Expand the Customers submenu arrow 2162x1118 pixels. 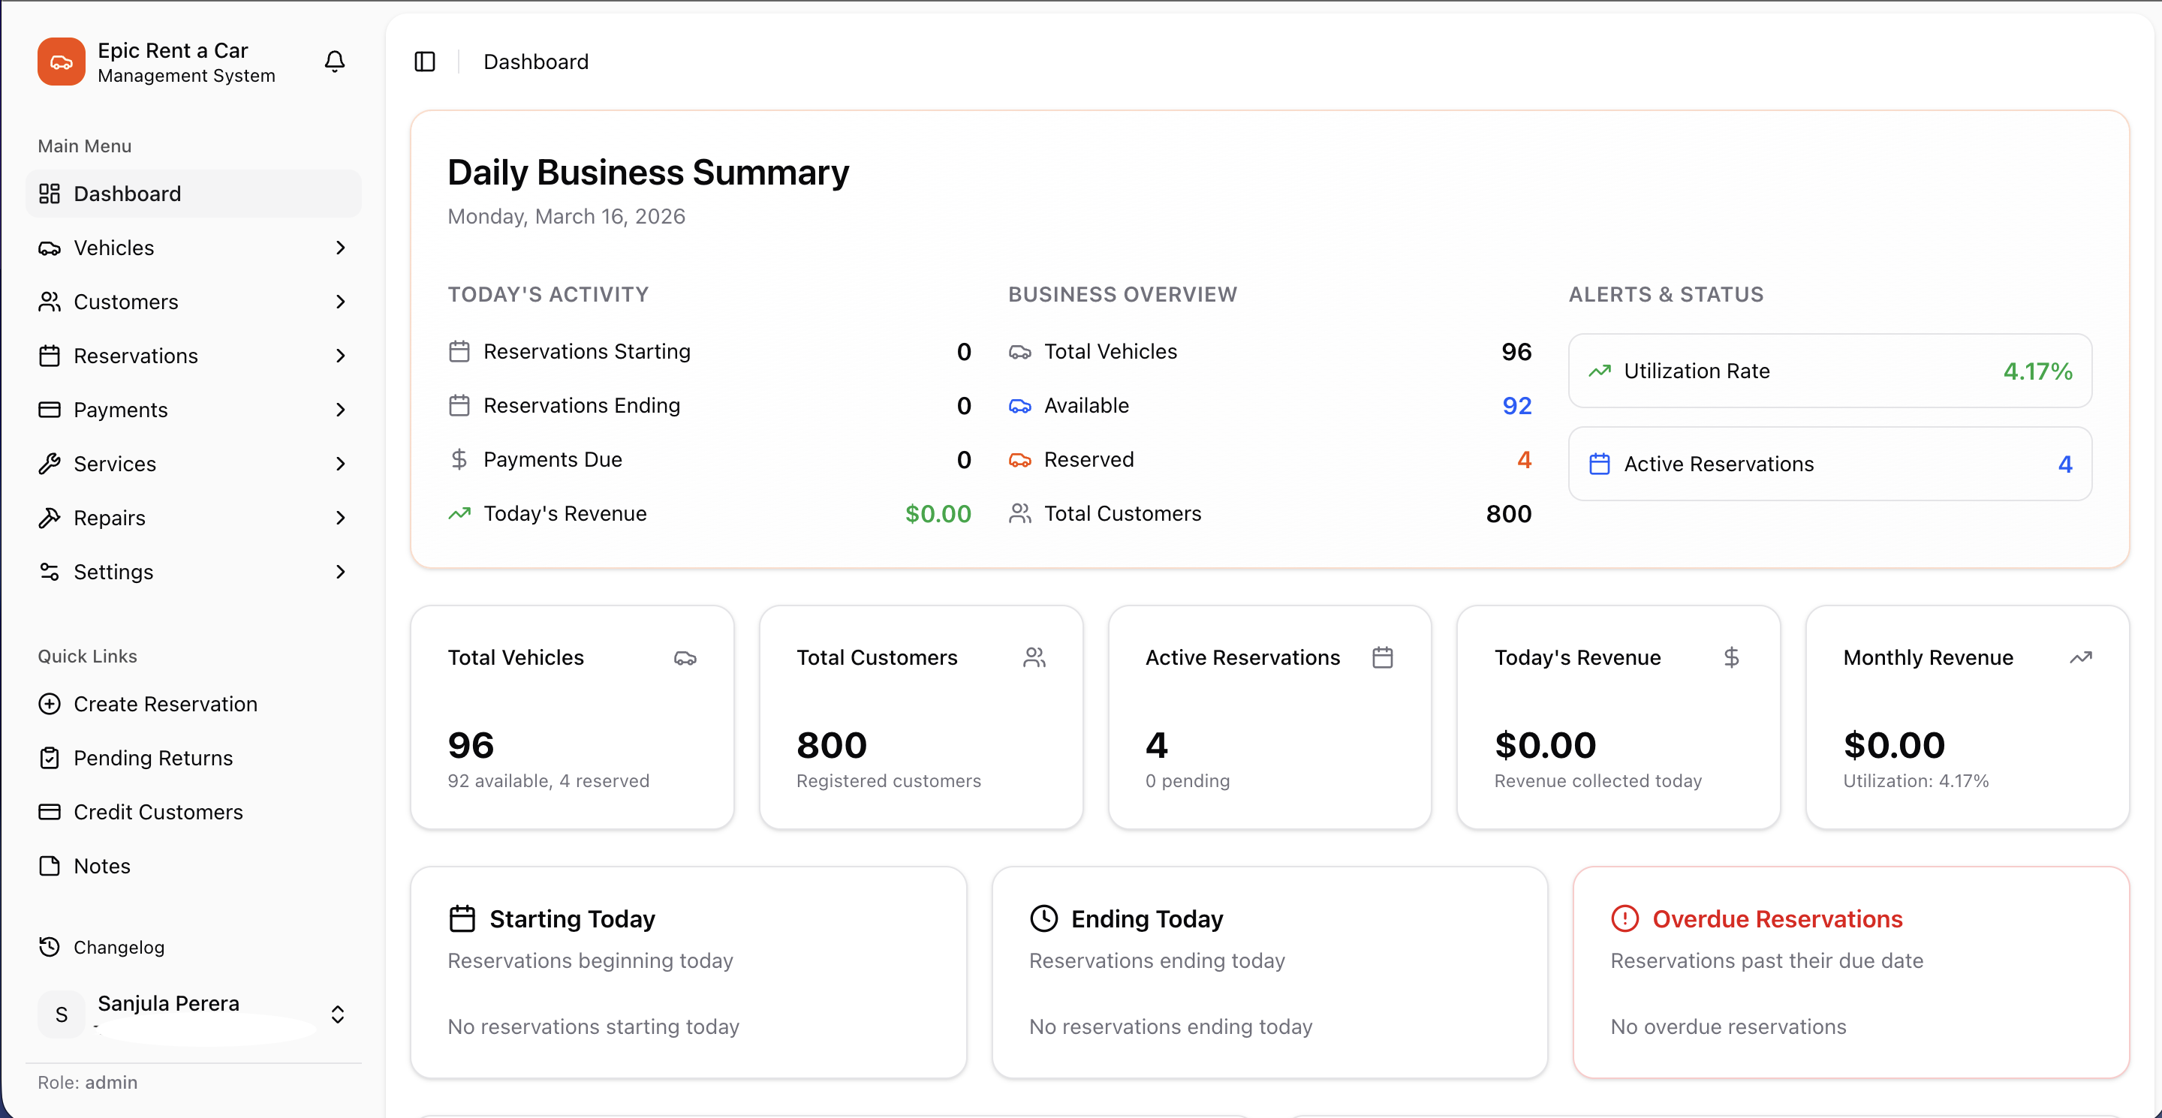[x=340, y=302]
